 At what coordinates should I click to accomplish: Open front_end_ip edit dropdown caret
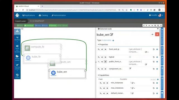148,52
